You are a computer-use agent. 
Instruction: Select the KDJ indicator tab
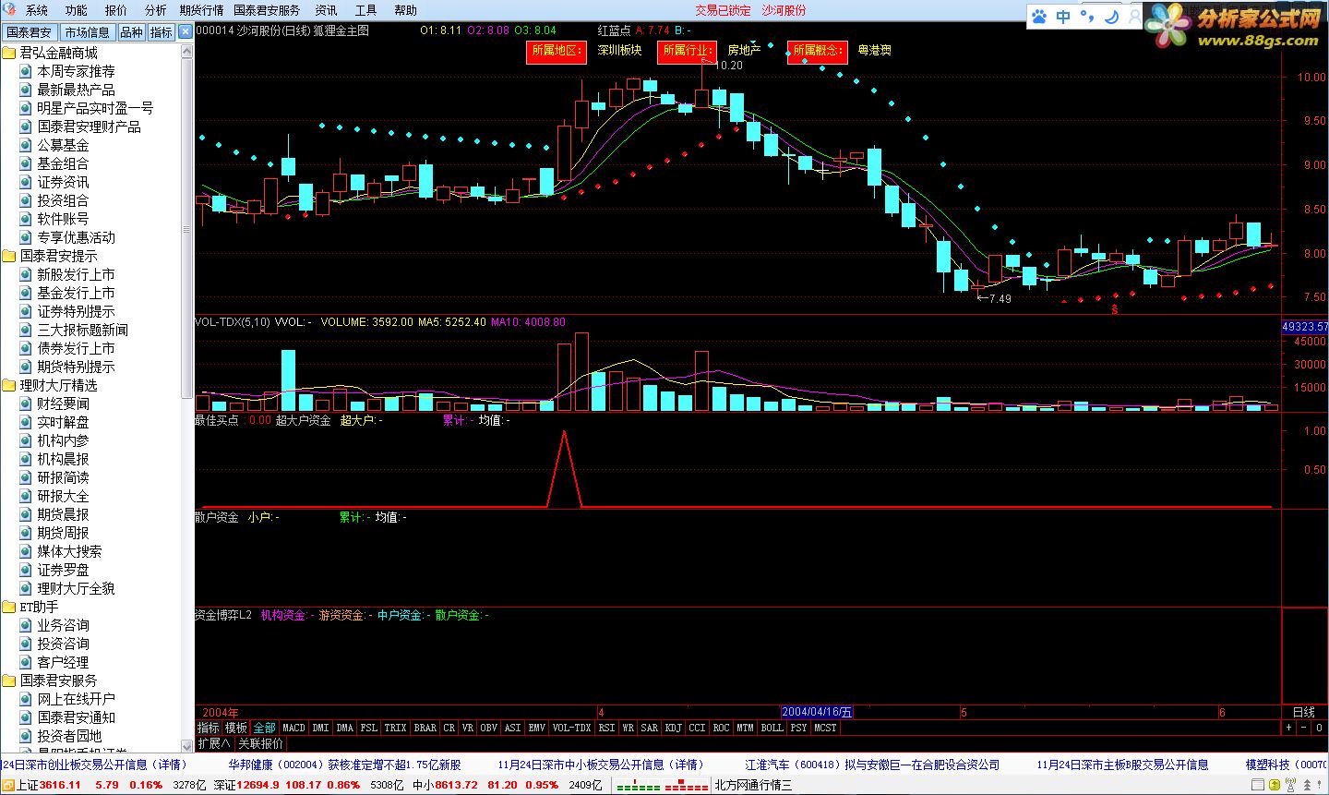tap(674, 728)
